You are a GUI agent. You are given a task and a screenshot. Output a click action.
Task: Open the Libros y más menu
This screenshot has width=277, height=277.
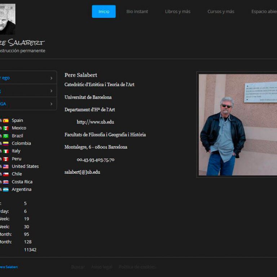click(x=177, y=12)
